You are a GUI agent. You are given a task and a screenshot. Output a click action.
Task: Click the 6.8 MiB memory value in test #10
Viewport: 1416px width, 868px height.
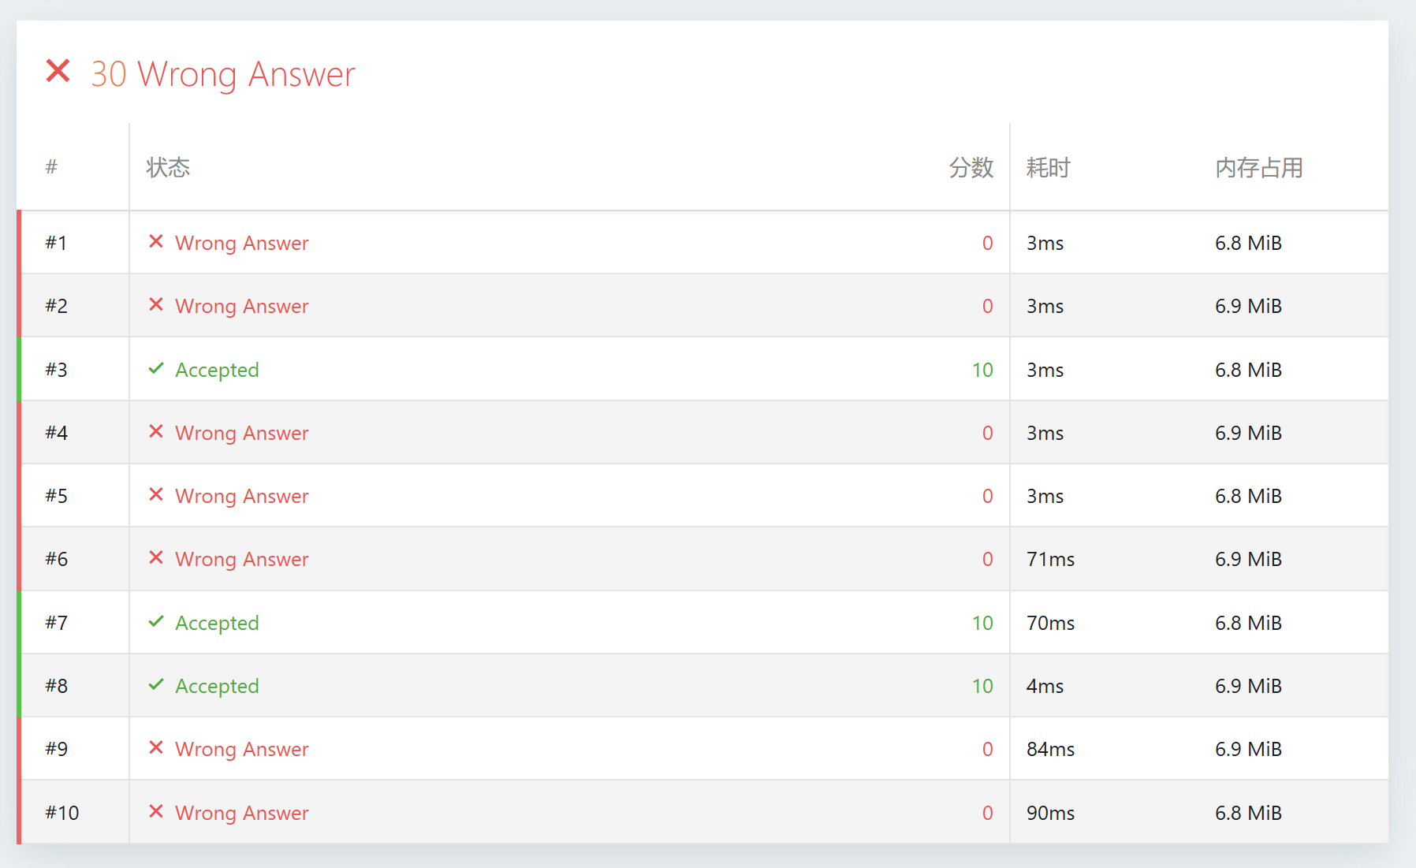pos(1248,813)
